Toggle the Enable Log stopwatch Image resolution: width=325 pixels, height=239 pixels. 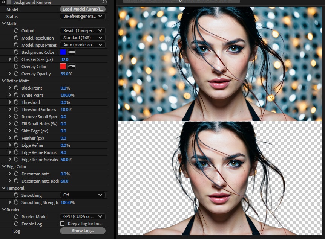[x=16, y=224]
